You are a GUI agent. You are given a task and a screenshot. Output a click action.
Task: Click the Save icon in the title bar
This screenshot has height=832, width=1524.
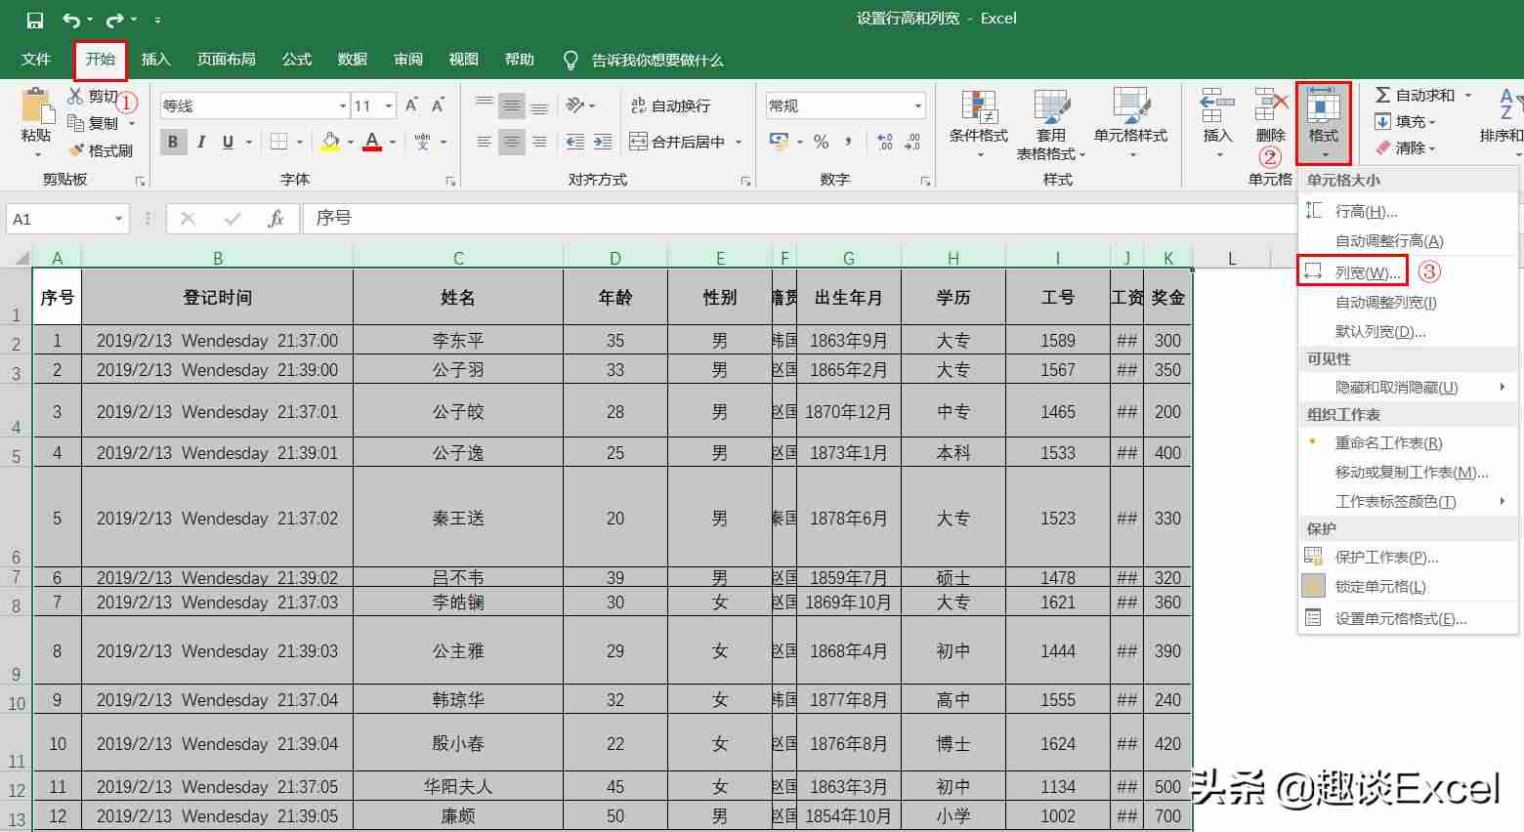(35, 20)
